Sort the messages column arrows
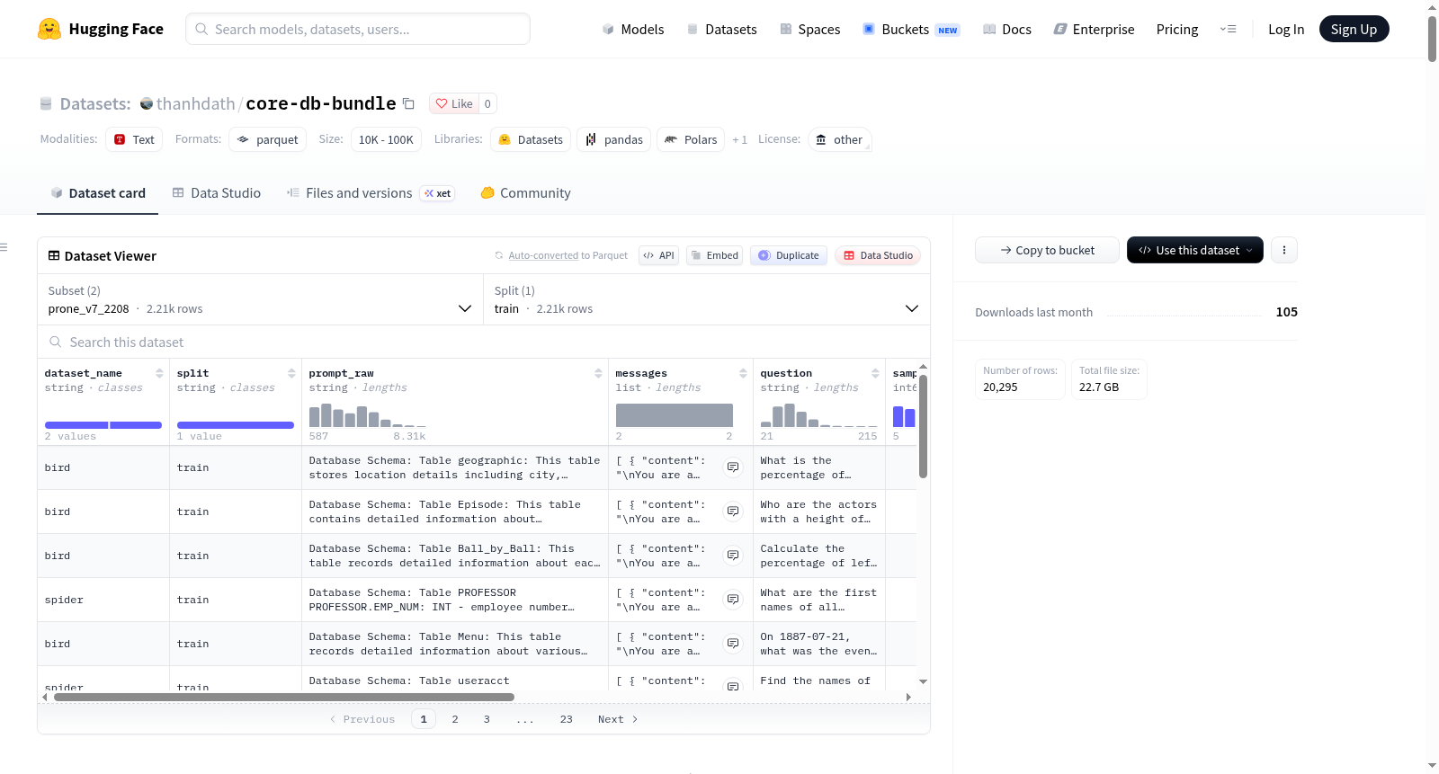The width and height of the screenshot is (1439, 774). 743,373
